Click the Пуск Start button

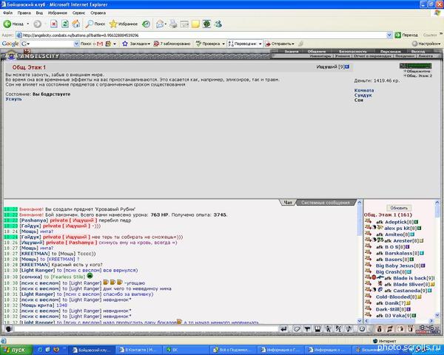pyautogui.click(x=16, y=350)
